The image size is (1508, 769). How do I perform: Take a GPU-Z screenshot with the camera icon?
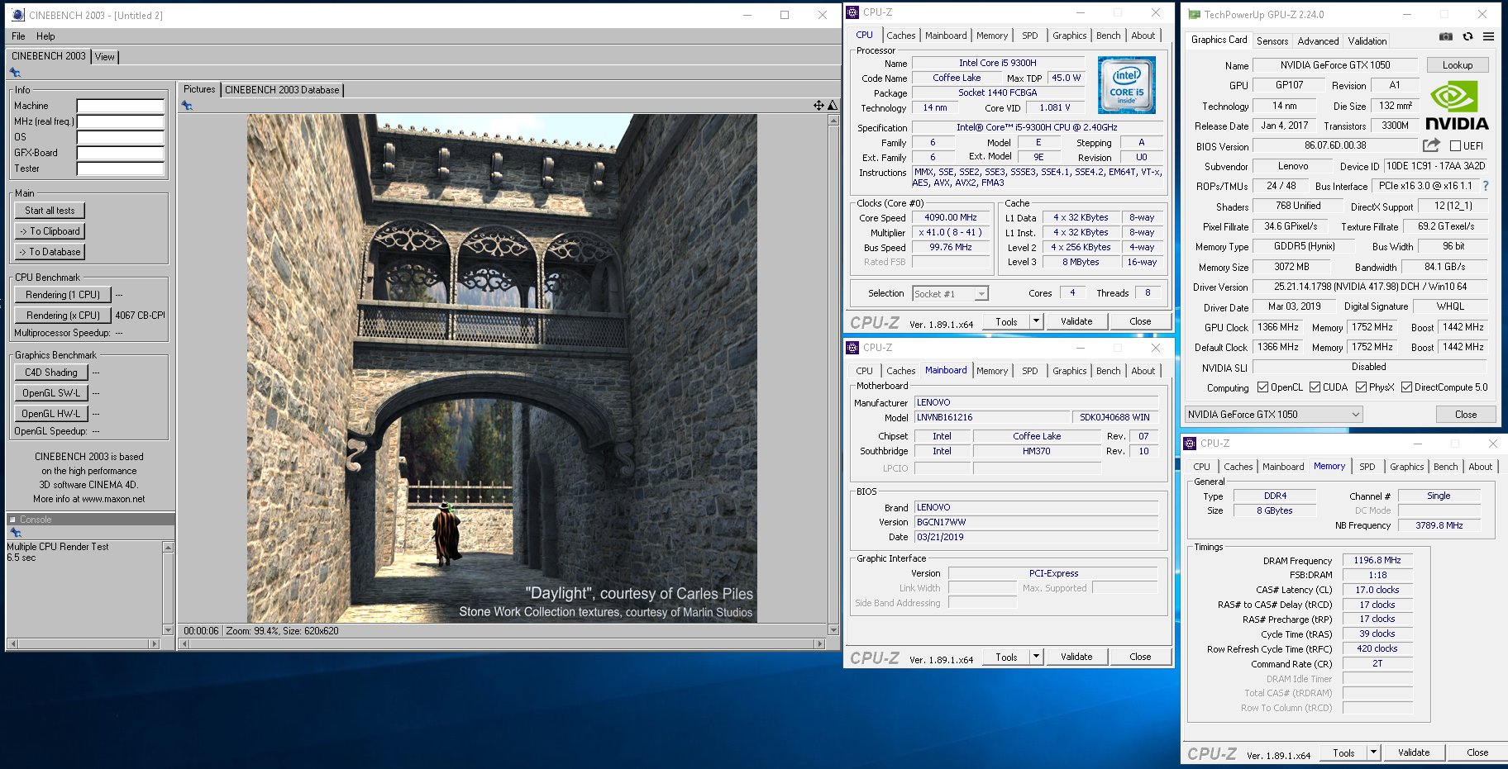point(1446,36)
